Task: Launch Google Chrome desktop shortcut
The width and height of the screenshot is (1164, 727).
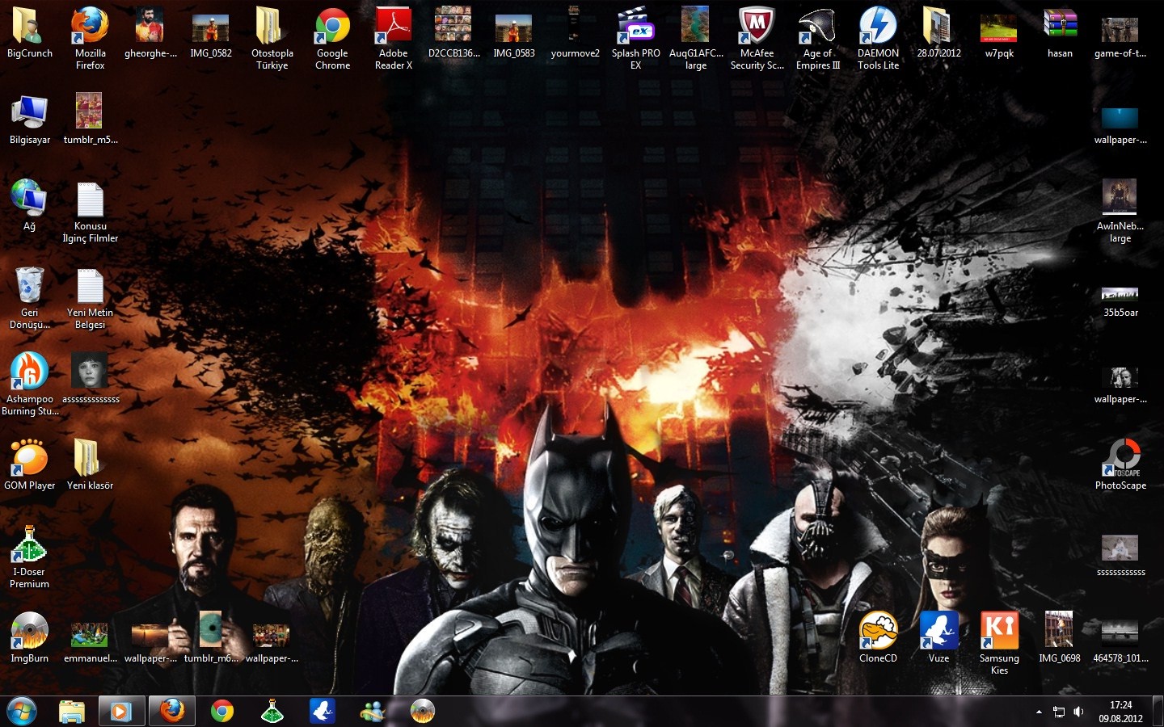Action: tap(332, 26)
